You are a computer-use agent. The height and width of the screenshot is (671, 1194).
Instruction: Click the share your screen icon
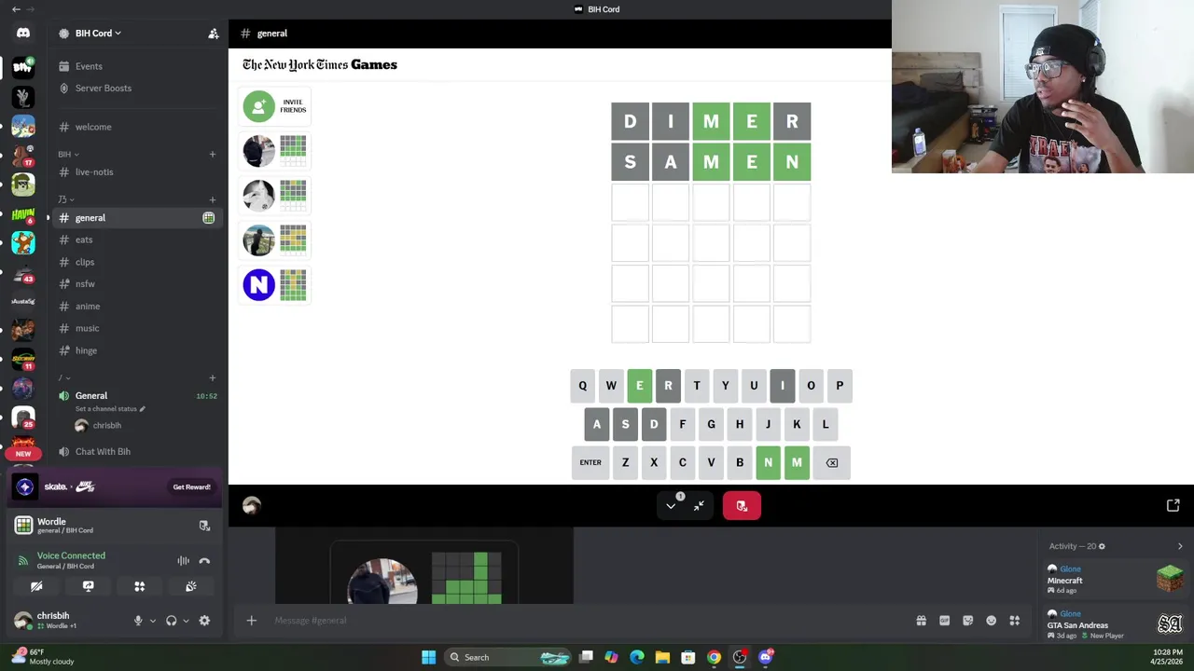click(x=88, y=586)
